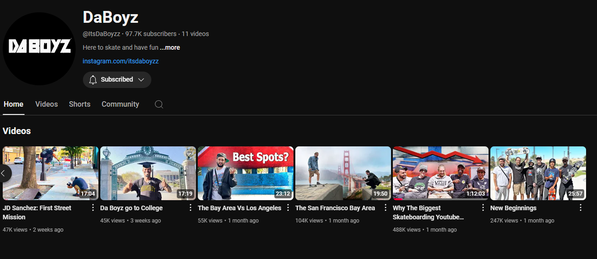Click the 11 videos count text
Image resolution: width=597 pixels, height=259 pixels.
(195, 34)
